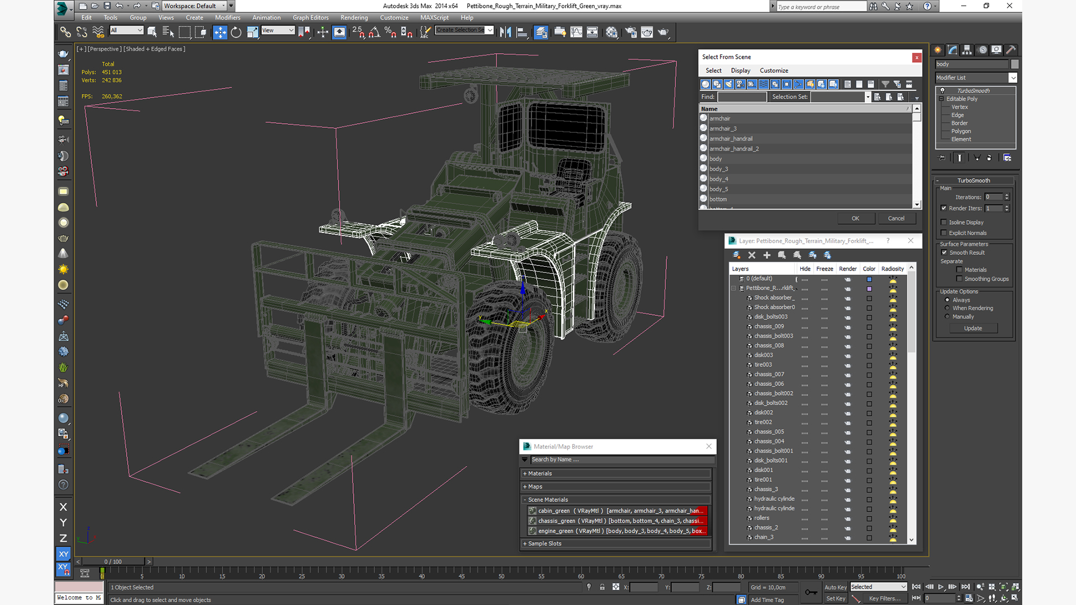The width and height of the screenshot is (1076, 605).
Task: Open the Material Editor from toolbar
Action: (x=611, y=32)
